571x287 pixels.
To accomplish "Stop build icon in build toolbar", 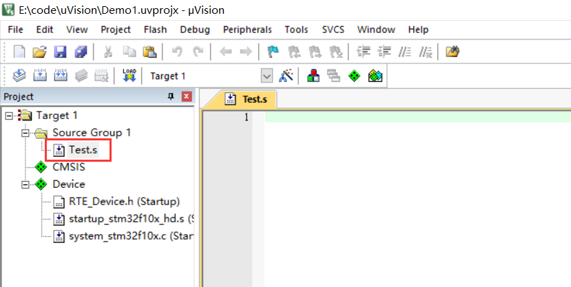I will pos(101,76).
